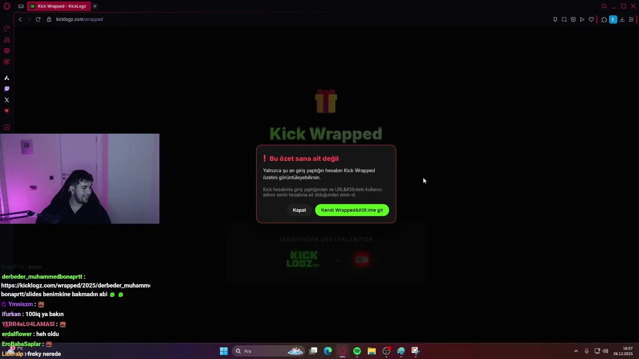Click the 'froky nerede' chat message
This screenshot has height=359, width=639.
(x=44, y=354)
